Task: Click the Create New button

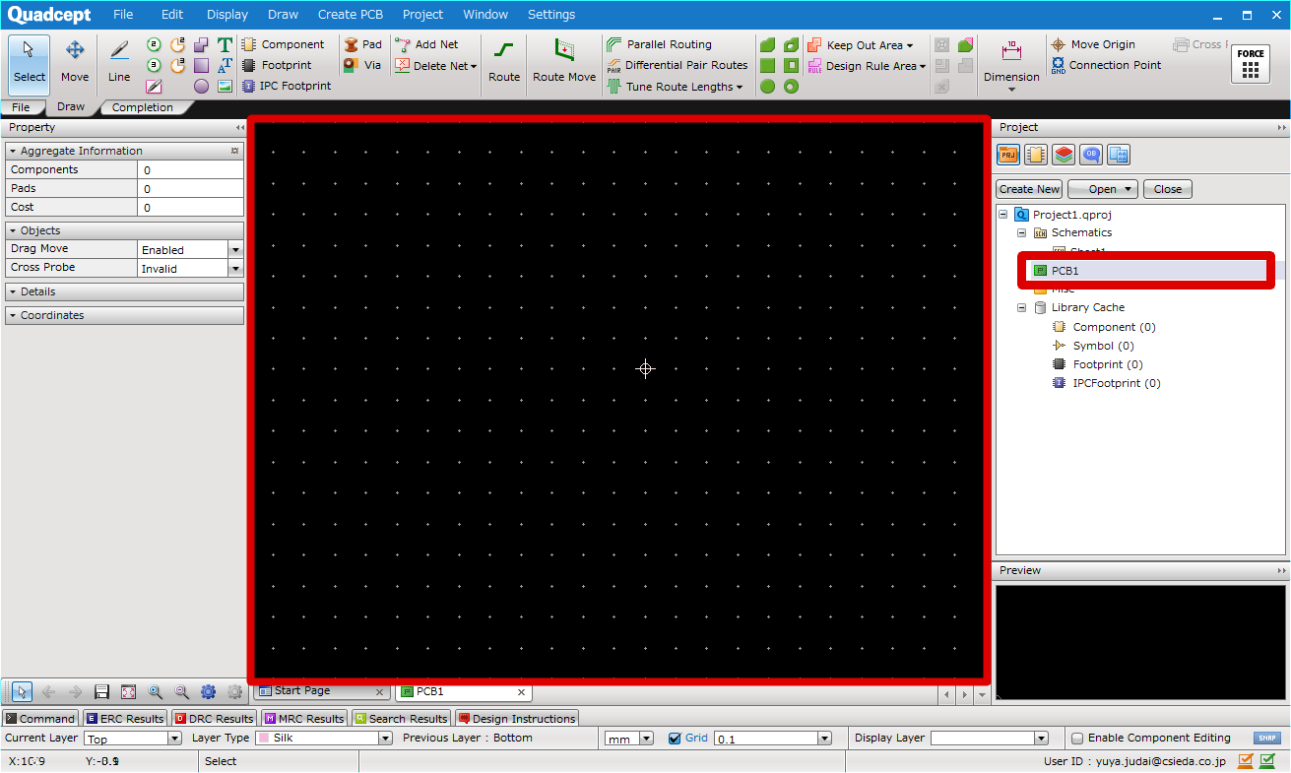Action: [x=1028, y=188]
